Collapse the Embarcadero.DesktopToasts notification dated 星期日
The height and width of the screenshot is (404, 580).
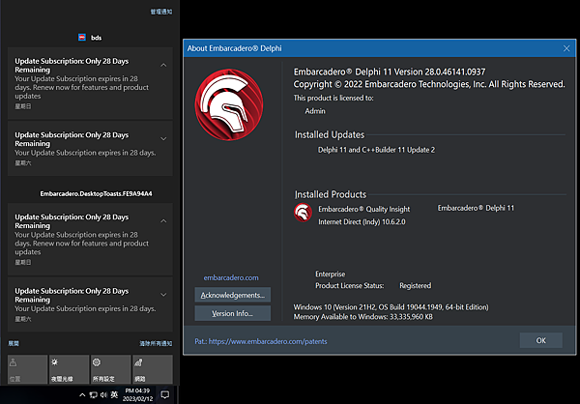tap(163, 221)
